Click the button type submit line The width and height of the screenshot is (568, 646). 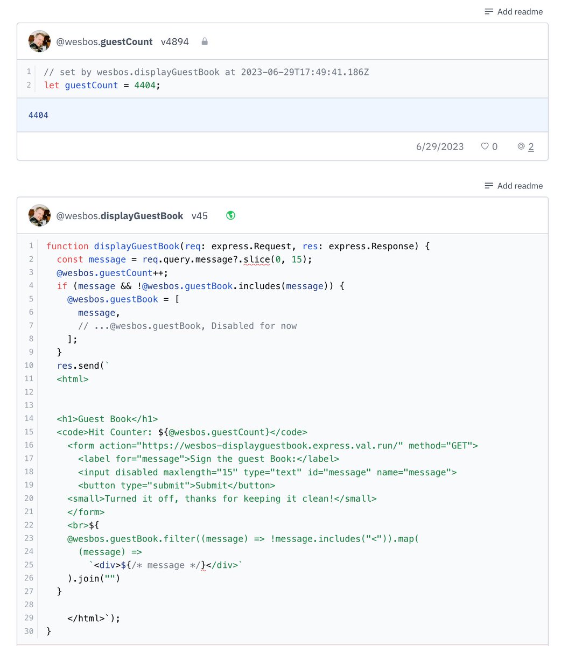pyautogui.click(x=177, y=485)
